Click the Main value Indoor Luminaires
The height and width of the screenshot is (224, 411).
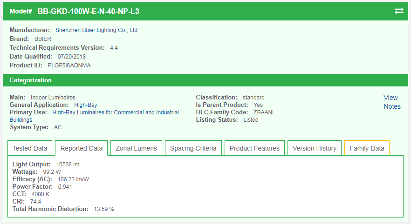pos(53,98)
